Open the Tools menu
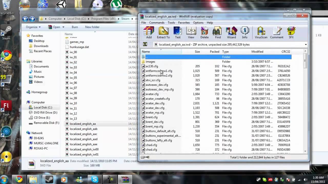Image resolution: width=328 pixels, height=184 pixels. tap(171, 22)
